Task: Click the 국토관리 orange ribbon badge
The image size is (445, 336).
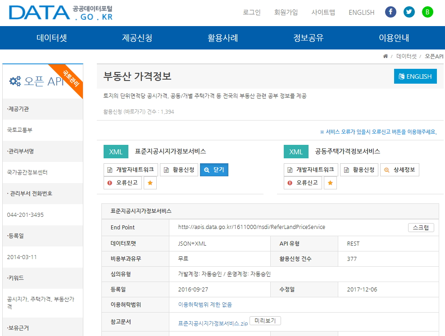Action: click(x=70, y=78)
